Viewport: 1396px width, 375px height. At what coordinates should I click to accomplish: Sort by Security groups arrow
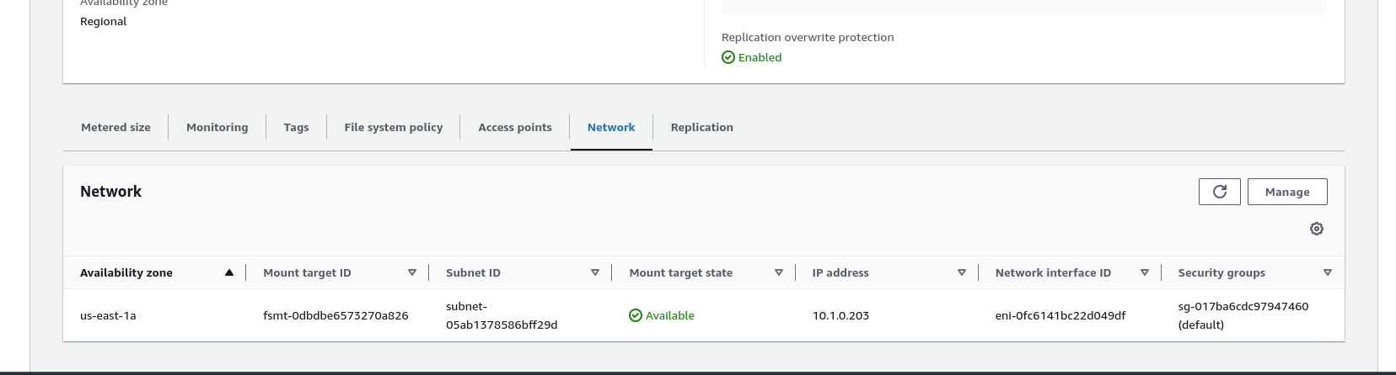click(1327, 272)
